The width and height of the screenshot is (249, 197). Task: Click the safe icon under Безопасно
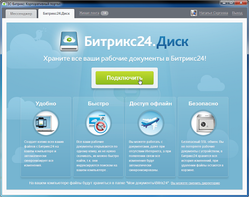203,123
